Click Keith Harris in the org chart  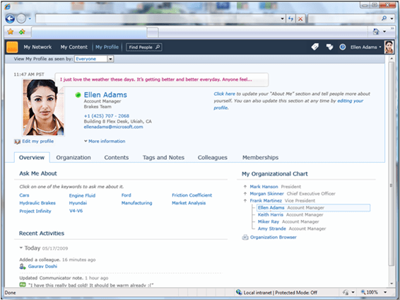[271, 214]
